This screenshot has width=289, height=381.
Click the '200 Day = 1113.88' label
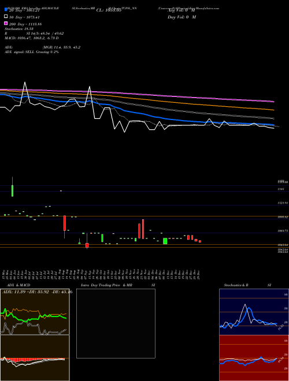25,24
